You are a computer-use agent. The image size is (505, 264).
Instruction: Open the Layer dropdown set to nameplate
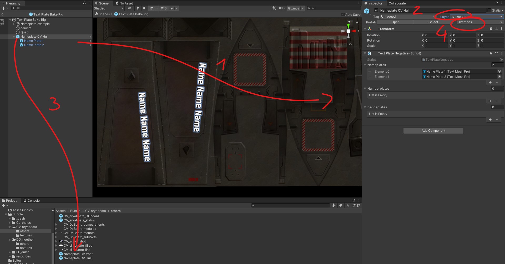477,17
